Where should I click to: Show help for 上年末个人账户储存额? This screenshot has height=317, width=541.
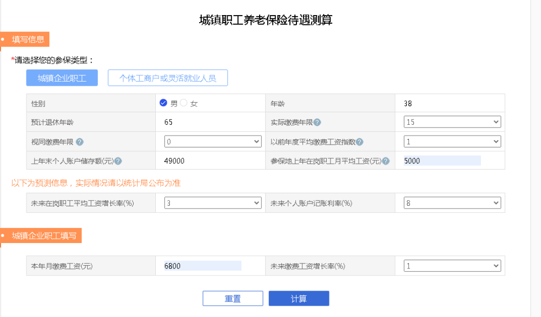click(118, 161)
